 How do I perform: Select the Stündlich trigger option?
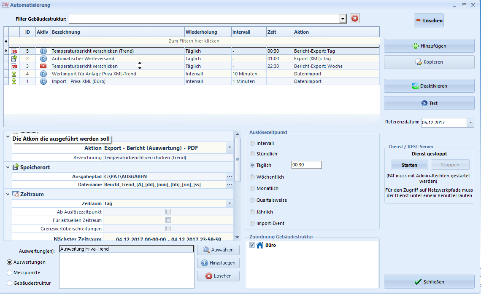click(x=252, y=154)
